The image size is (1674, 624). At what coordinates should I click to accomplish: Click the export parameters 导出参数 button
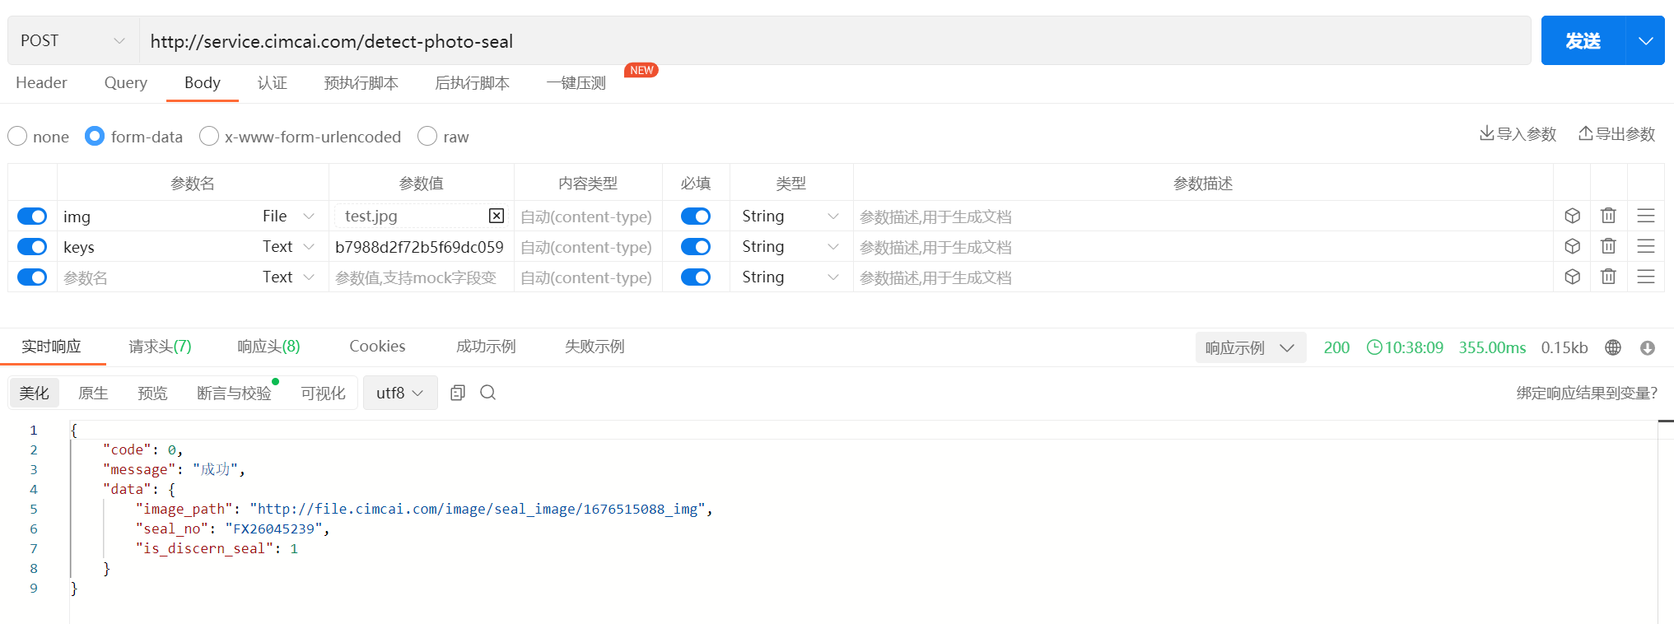click(x=1616, y=134)
